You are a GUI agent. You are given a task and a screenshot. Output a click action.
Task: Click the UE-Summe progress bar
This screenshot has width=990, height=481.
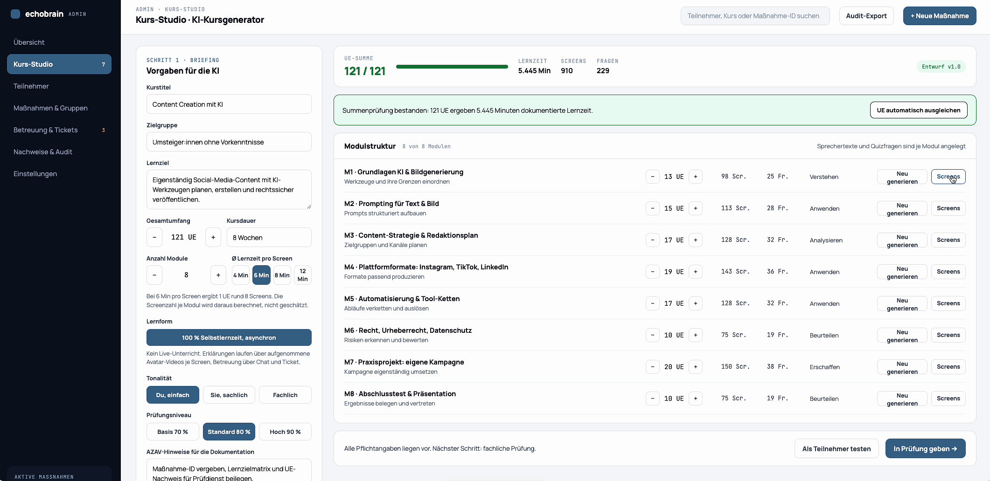point(452,67)
